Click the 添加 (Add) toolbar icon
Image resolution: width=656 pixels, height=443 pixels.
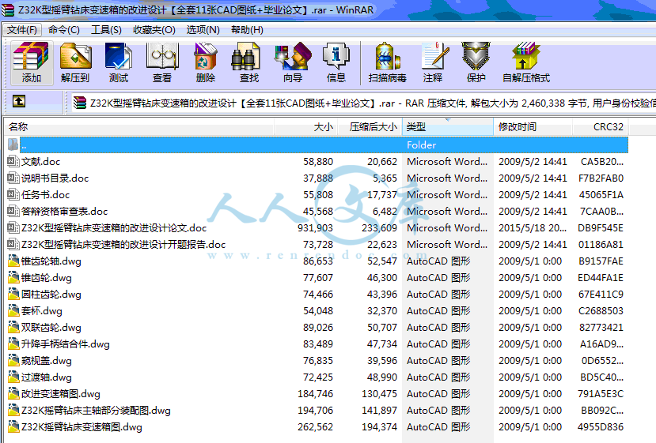pos(32,62)
